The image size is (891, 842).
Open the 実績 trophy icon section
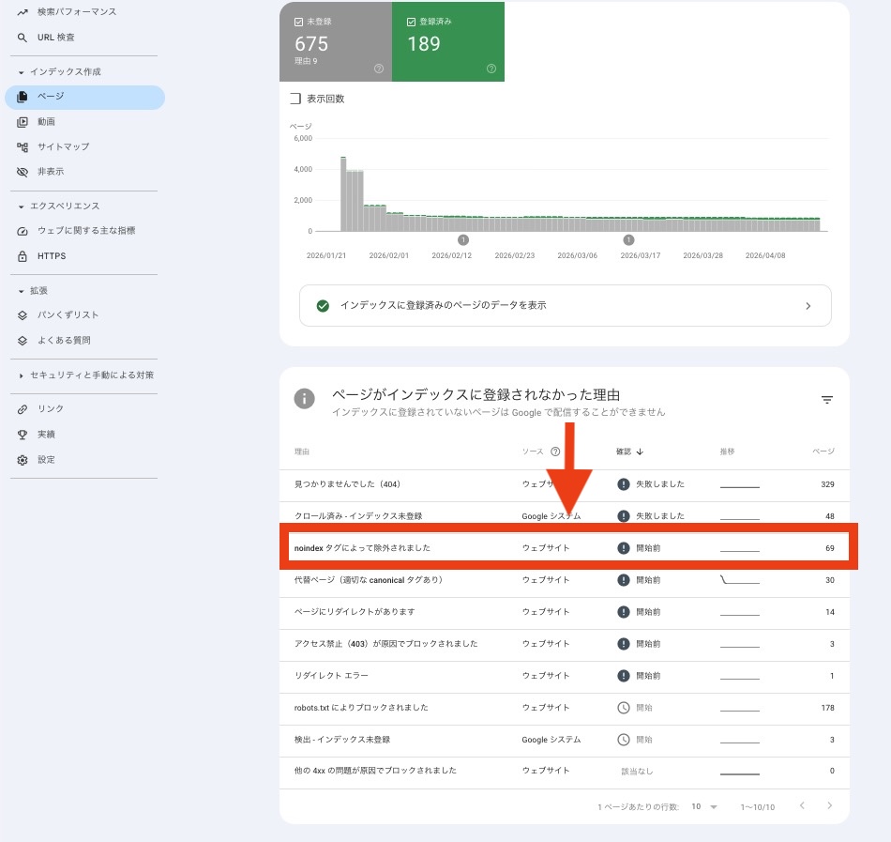coord(22,434)
